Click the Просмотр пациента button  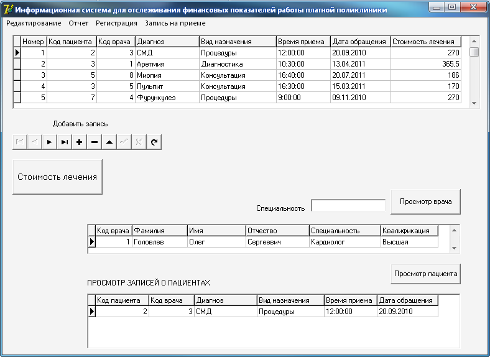click(x=425, y=274)
